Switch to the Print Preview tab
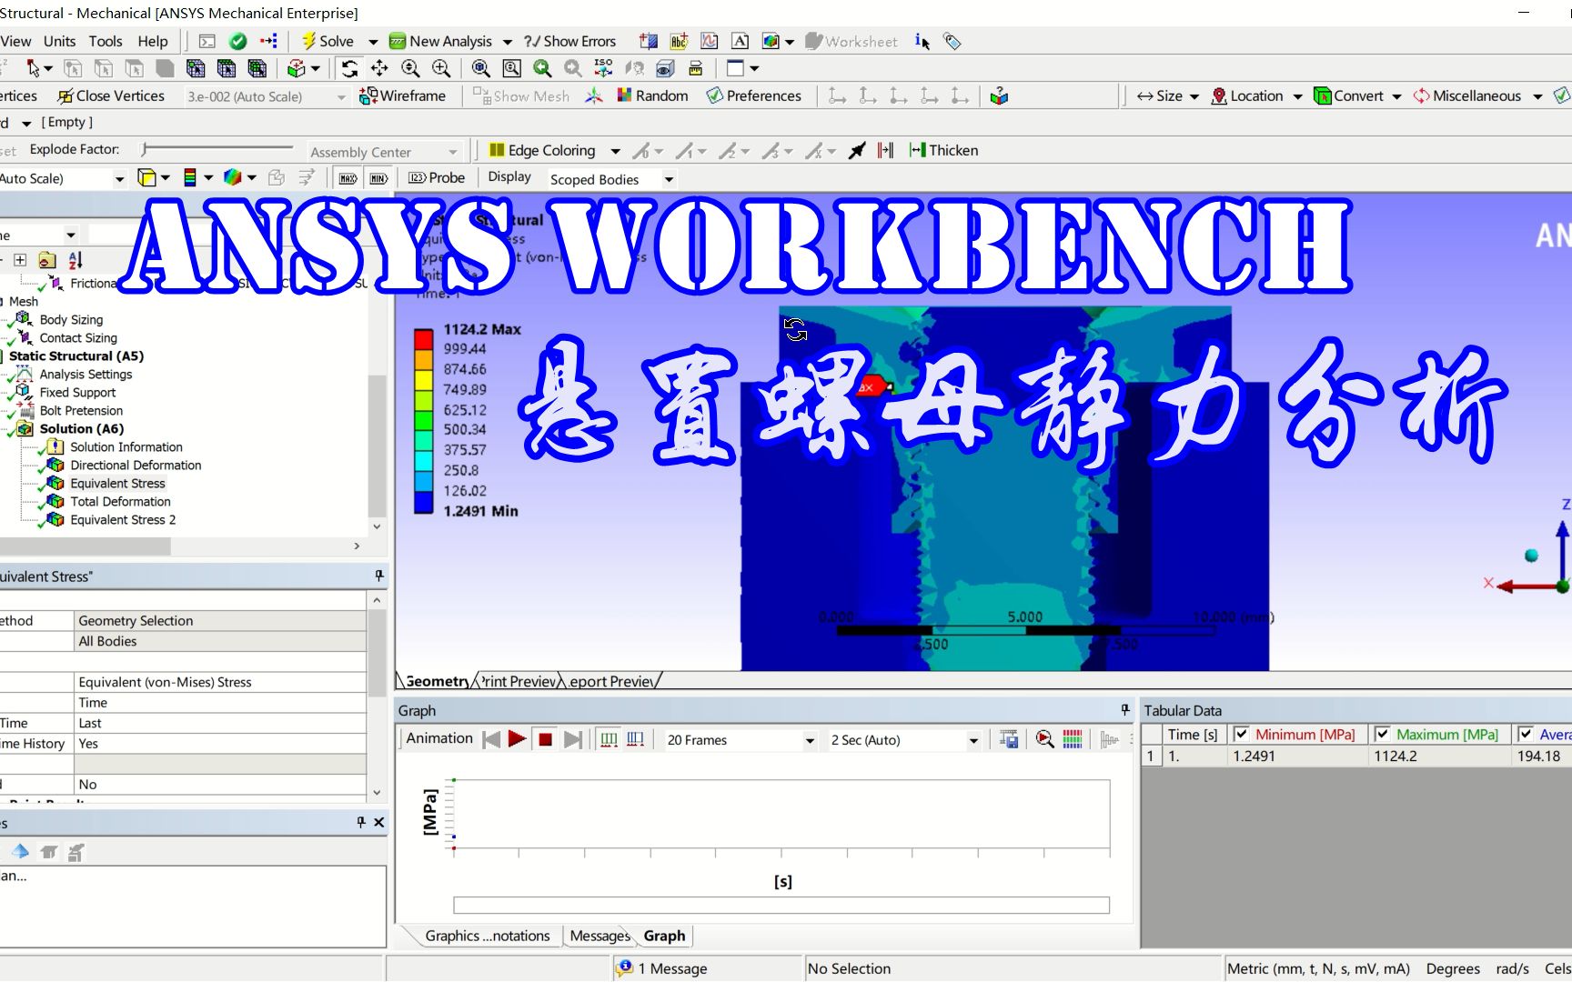The image size is (1572, 982). point(517,681)
